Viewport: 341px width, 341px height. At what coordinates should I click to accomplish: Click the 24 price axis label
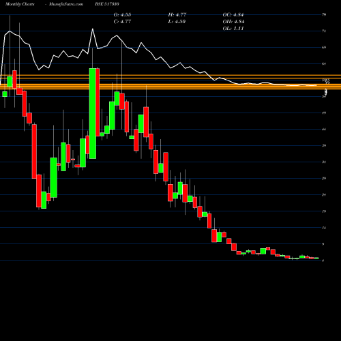324,195
